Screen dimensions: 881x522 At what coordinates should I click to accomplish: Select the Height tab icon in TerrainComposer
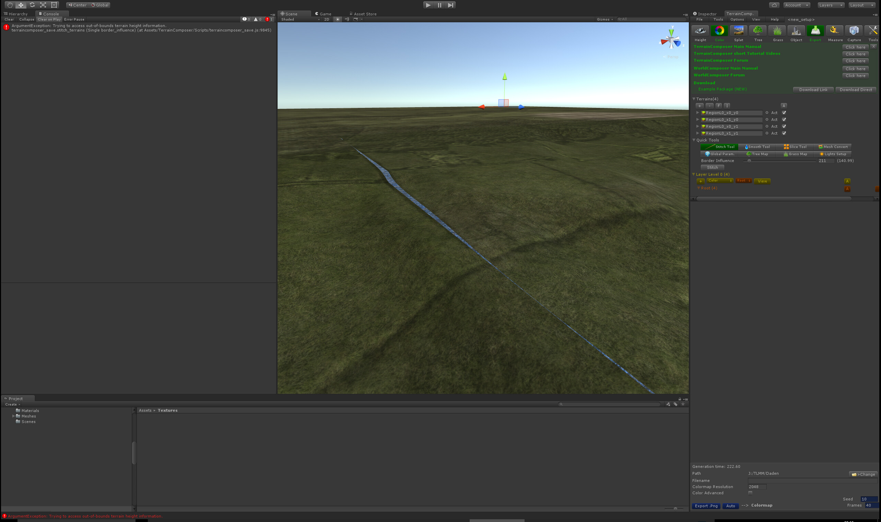click(700, 30)
